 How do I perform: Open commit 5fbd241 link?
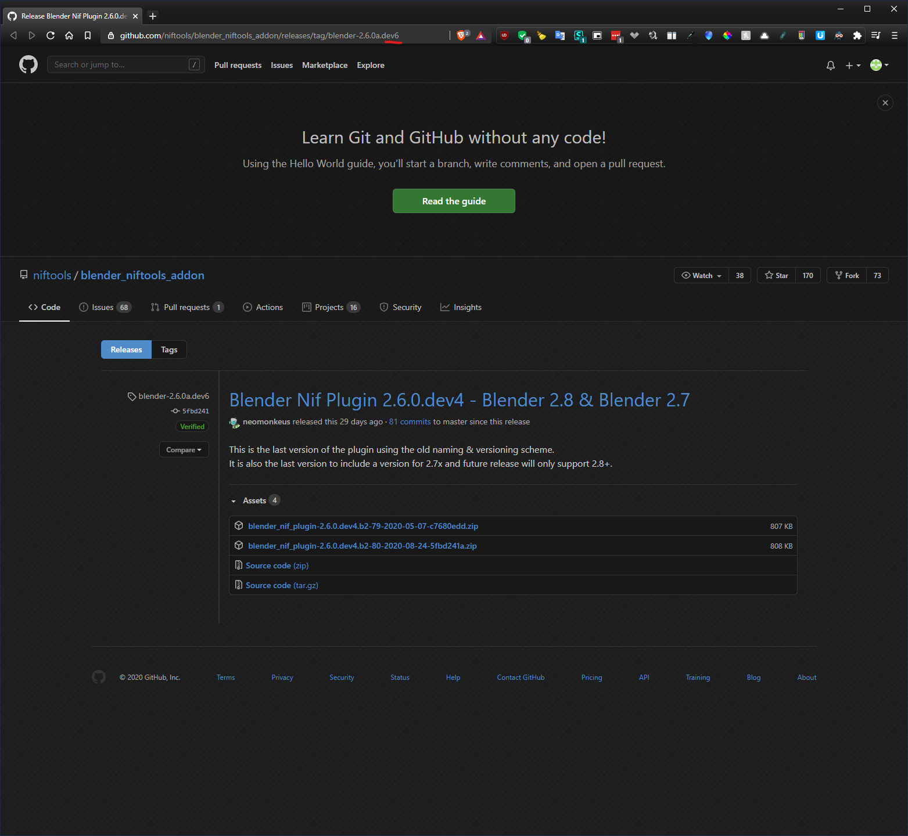pos(195,411)
